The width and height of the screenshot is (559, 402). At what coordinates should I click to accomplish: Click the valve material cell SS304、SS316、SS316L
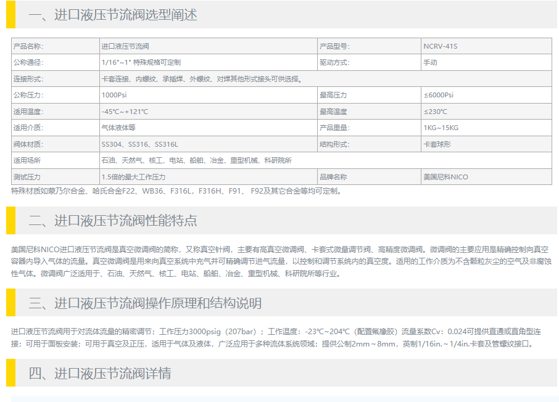click(x=139, y=144)
